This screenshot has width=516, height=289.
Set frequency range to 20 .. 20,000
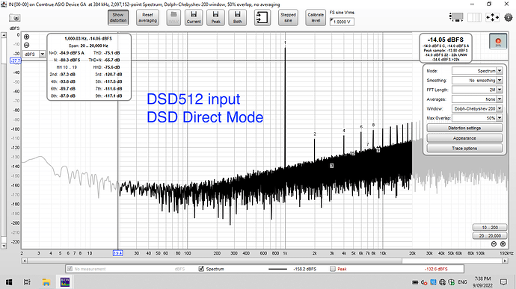point(490,236)
